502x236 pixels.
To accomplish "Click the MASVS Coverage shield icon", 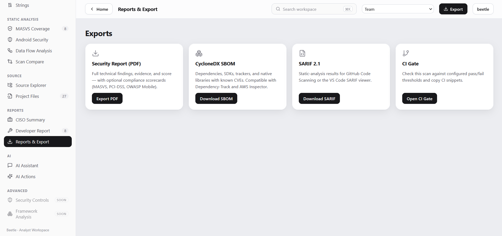I will pos(10,29).
